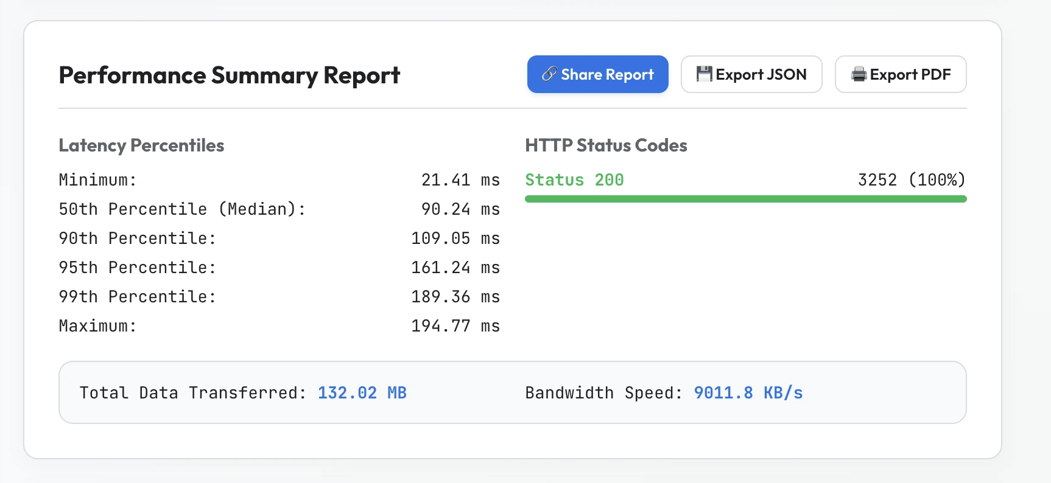Screen dimensions: 1051x483
Task: Select the Maximum value 194.77 ms
Action: 455,326
